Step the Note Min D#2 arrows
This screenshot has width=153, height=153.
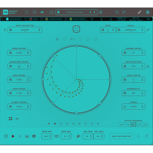50,136
